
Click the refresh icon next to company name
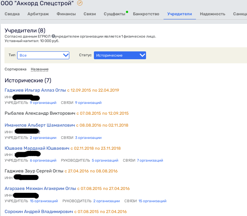80,3
